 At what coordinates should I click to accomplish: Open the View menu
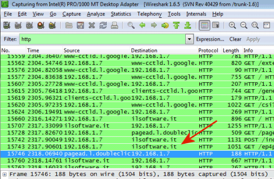coord(38,14)
